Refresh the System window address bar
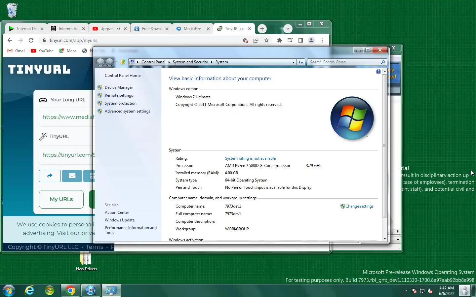 [300, 62]
